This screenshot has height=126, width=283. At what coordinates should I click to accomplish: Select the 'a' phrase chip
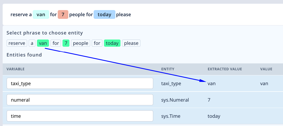[x=32, y=43]
